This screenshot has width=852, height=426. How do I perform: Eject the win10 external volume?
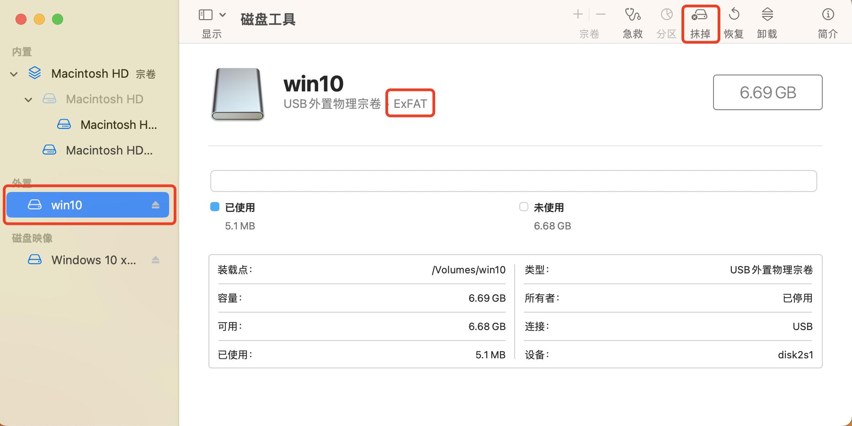point(155,205)
